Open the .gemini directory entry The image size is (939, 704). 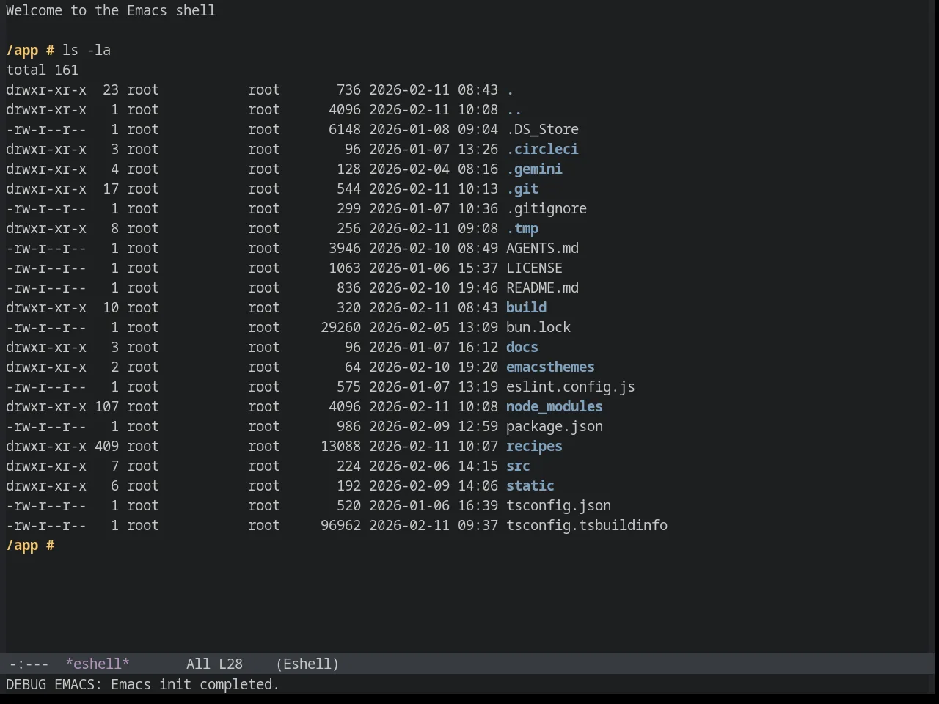(x=534, y=169)
